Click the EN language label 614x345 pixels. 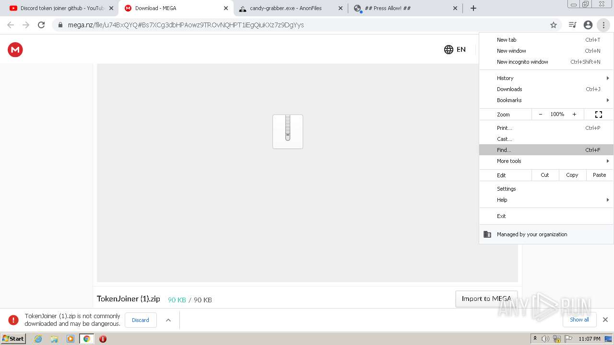(461, 49)
